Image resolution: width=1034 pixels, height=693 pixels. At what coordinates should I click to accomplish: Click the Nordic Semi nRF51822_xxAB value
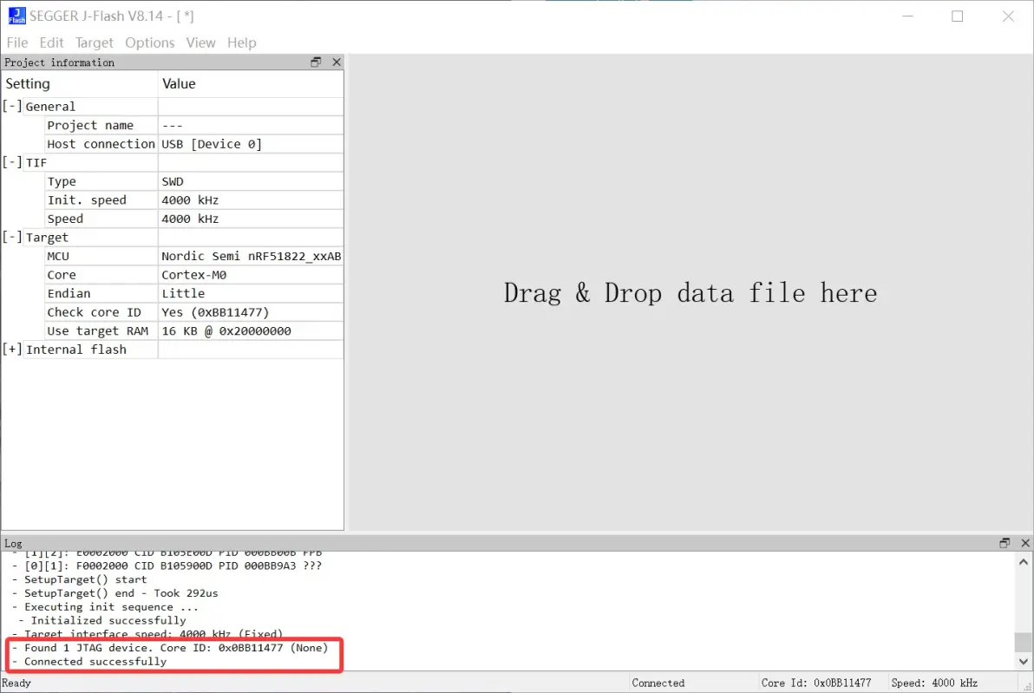252,256
